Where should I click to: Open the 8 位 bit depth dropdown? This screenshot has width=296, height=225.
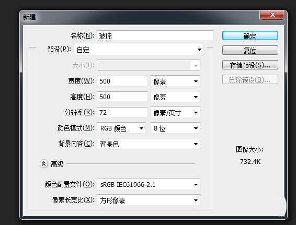coord(175,128)
